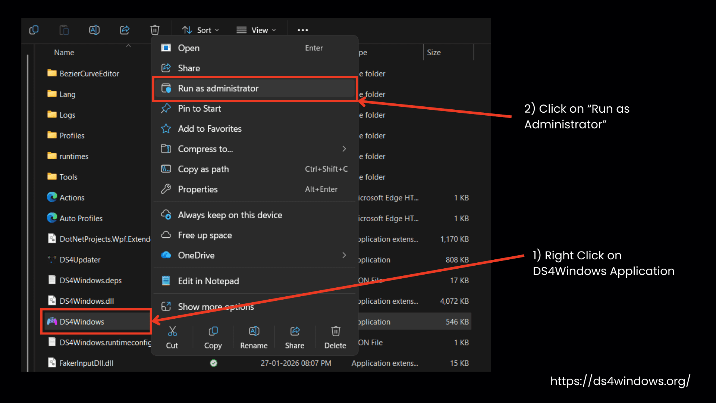Expand the Compress to submenu
Viewport: 716px width, 403px height.
click(x=255, y=149)
